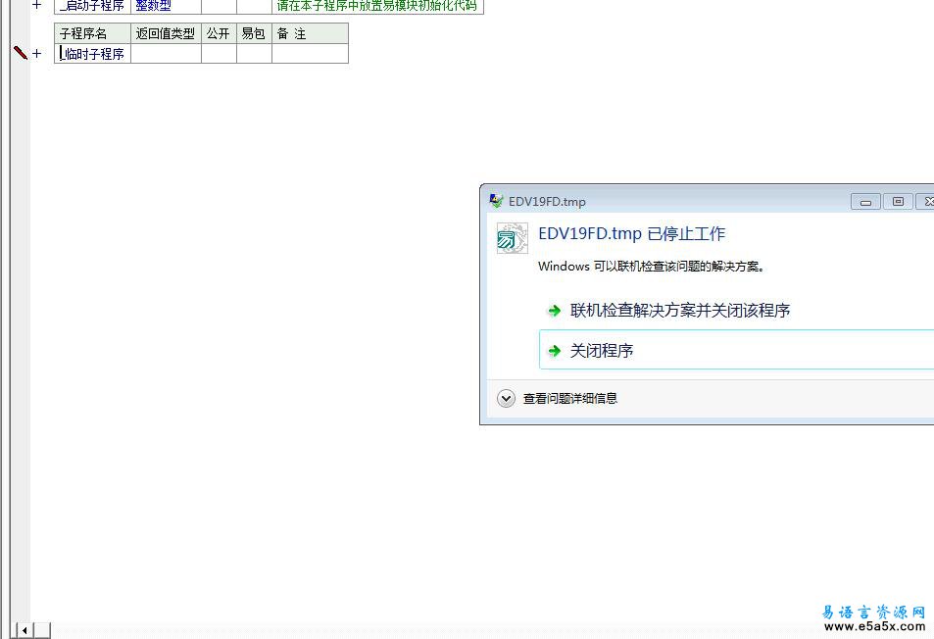This screenshot has height=639, width=934.
Task: Click the 关闭程序 option in crash dialog
Action: click(x=736, y=350)
